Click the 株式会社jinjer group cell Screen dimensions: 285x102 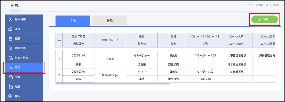pos(110,75)
